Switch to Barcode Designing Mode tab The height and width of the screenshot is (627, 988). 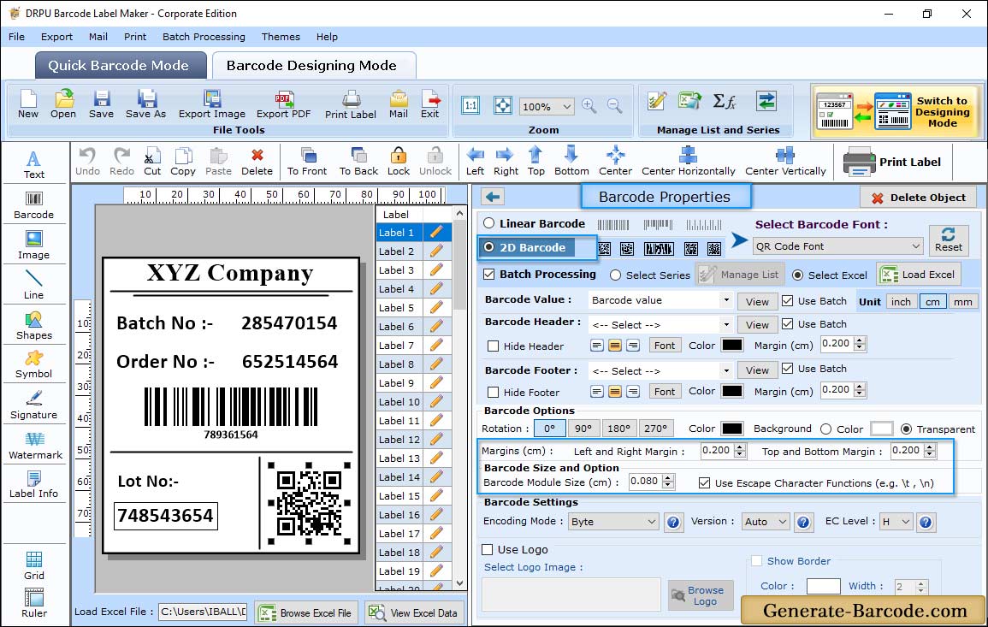coord(312,66)
